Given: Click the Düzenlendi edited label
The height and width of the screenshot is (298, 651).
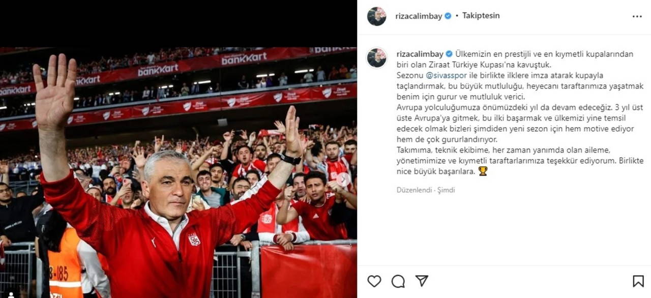Looking at the screenshot, I should [413, 190].
